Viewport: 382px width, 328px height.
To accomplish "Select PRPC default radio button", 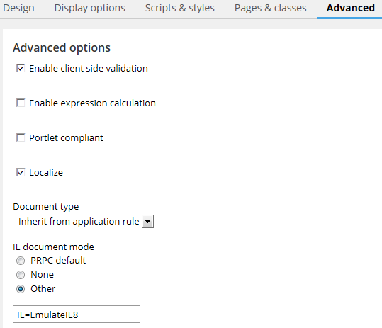I will pos(21,261).
